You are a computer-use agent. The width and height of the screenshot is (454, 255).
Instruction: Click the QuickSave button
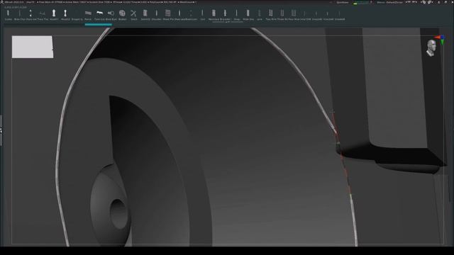click(x=343, y=2)
